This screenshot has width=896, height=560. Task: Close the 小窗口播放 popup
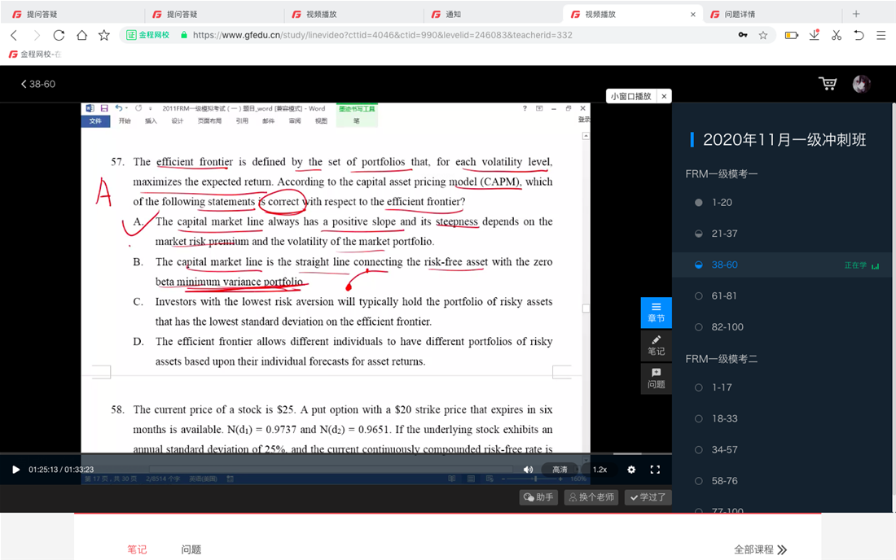coord(664,96)
